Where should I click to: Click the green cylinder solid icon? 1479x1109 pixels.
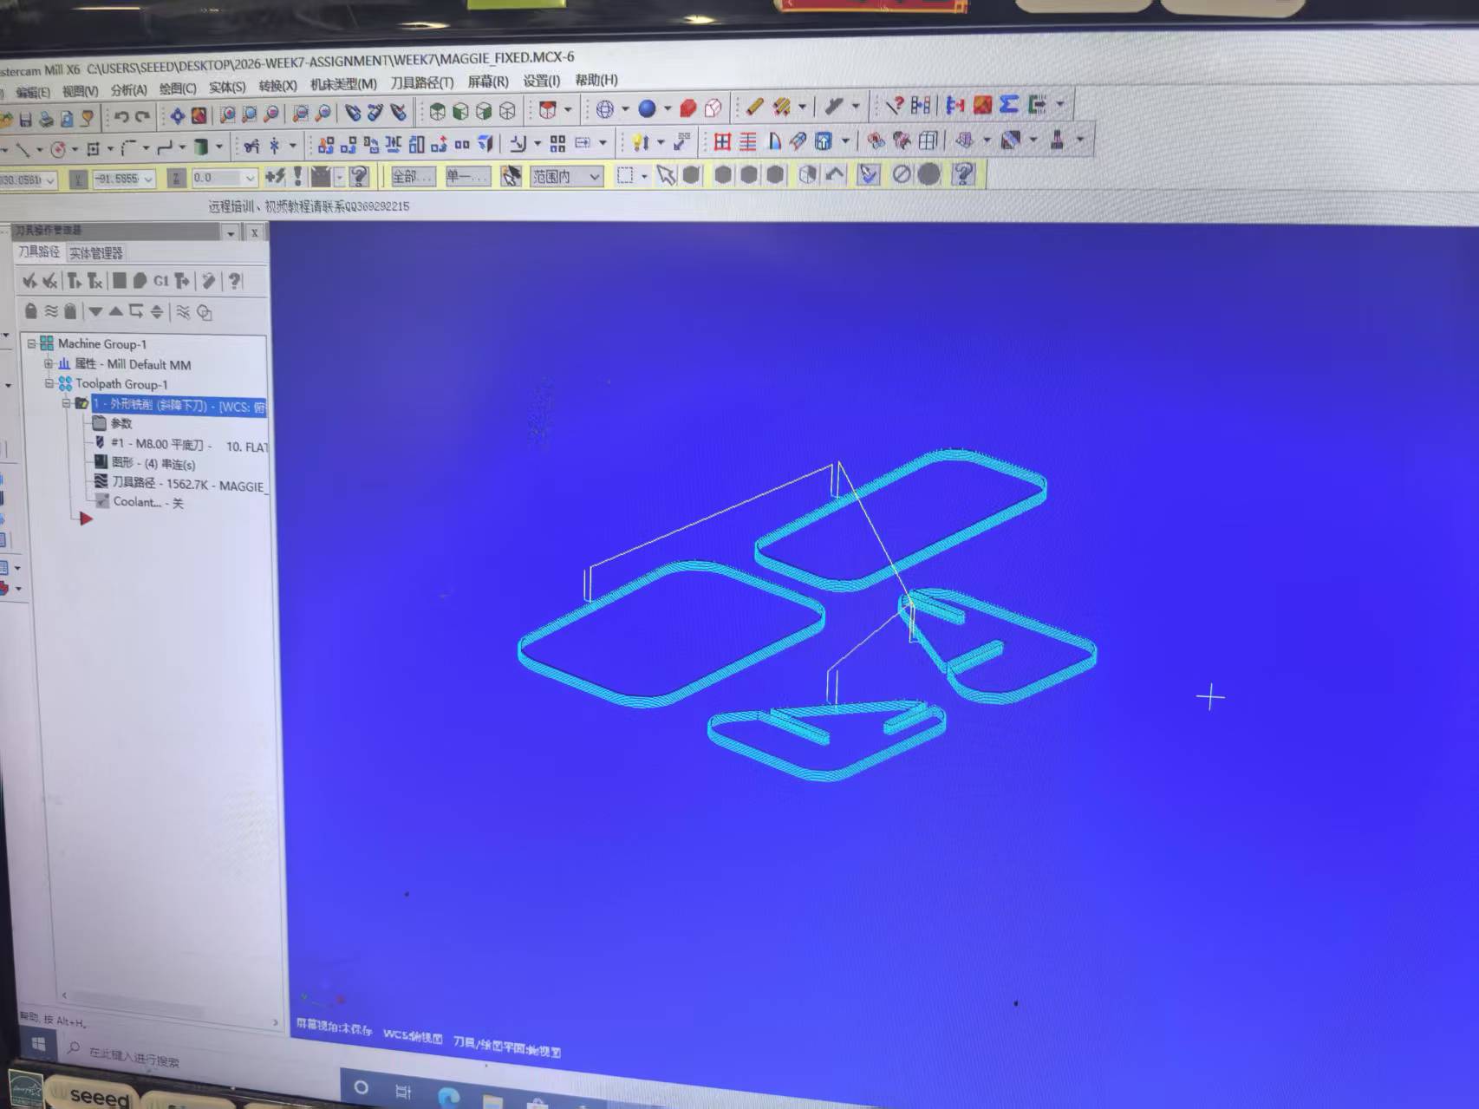pyautogui.click(x=200, y=147)
